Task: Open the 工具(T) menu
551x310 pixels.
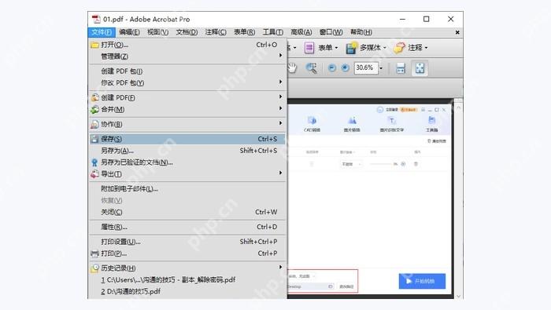Action: tap(273, 32)
